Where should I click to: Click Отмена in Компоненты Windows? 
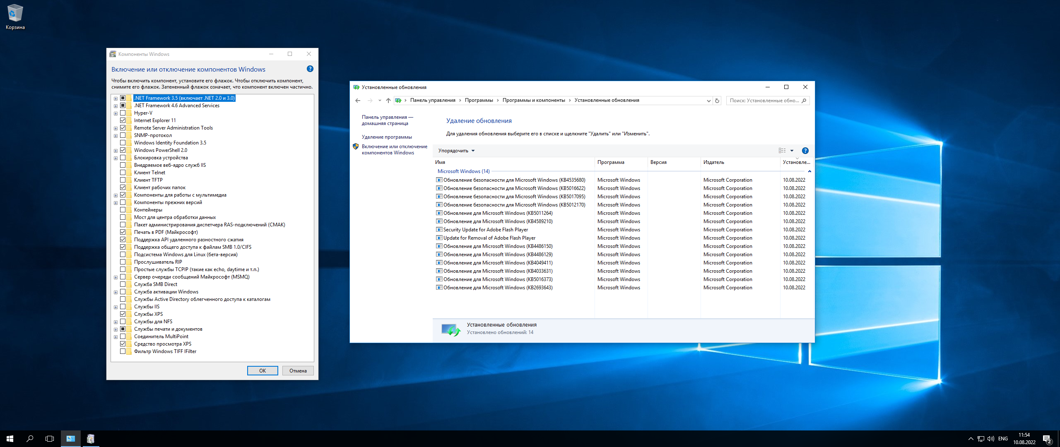pyautogui.click(x=298, y=371)
